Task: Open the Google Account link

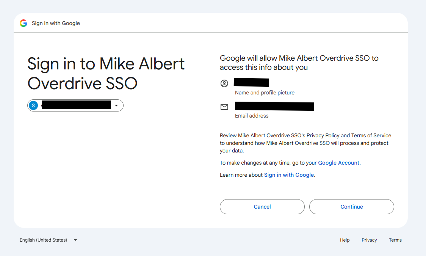Action: [338, 163]
